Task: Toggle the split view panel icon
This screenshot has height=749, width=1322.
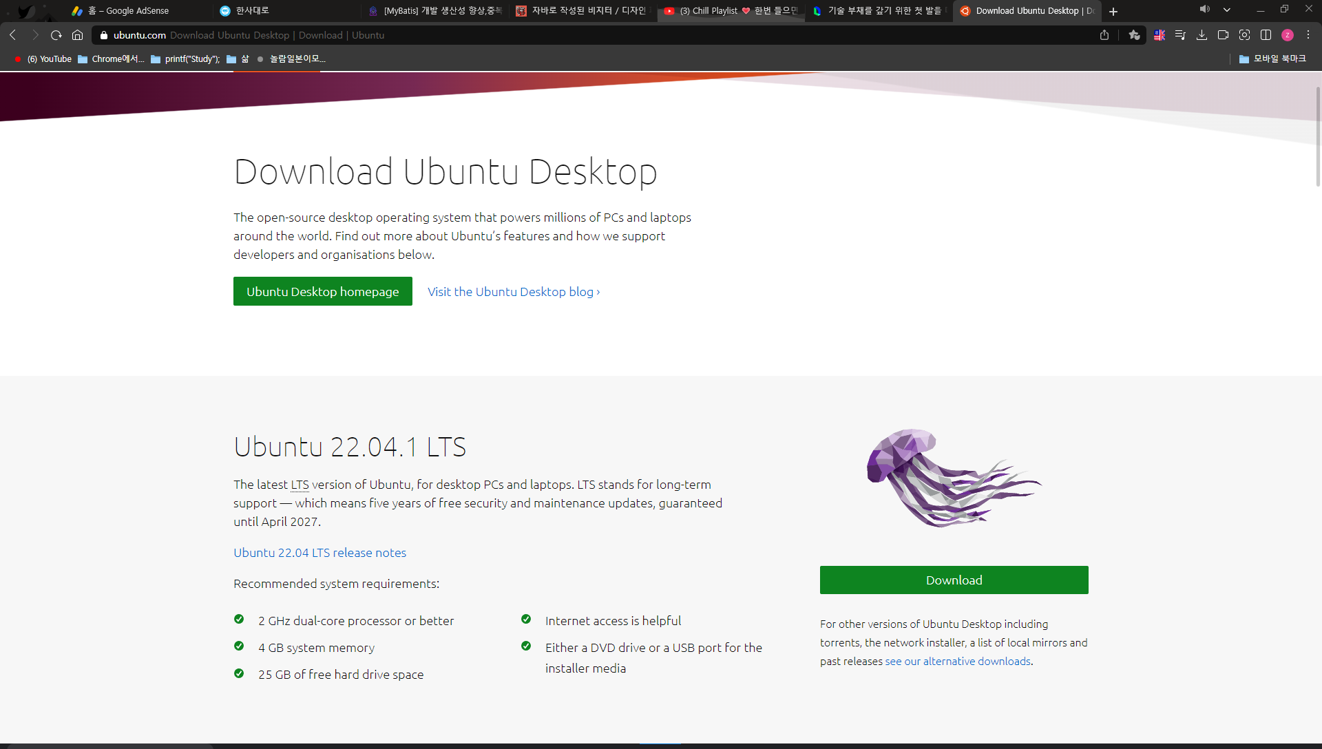Action: pos(1266,35)
